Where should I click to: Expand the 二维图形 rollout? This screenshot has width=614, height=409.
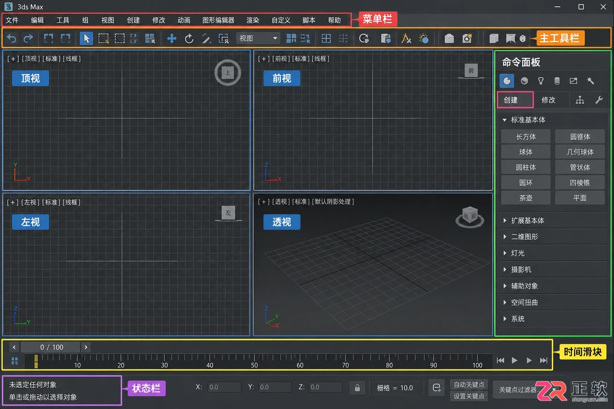(553, 237)
